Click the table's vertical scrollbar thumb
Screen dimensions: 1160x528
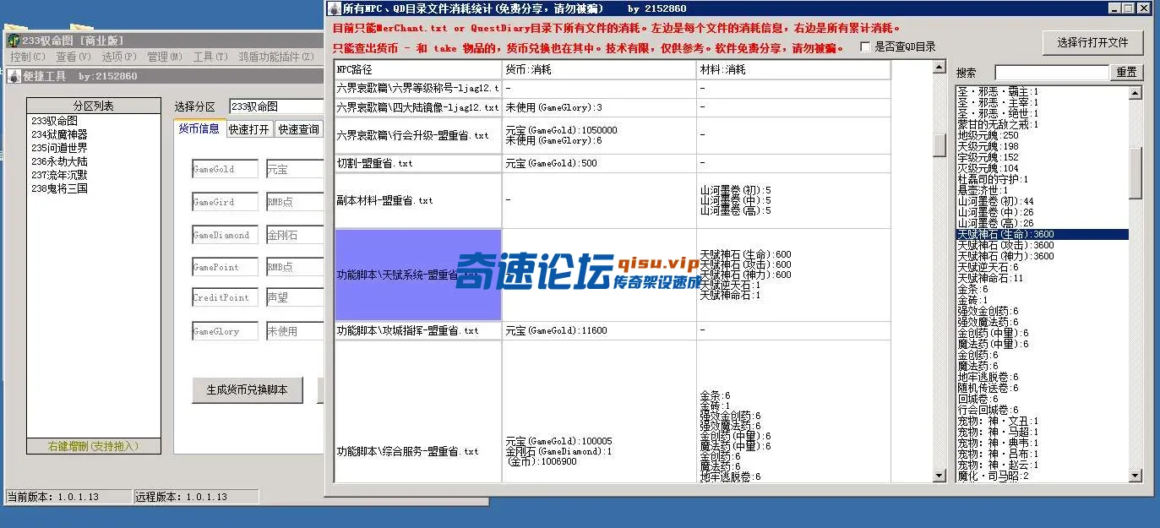(939, 144)
